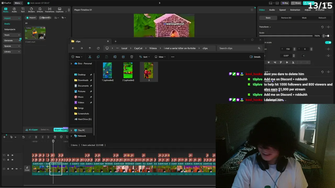Lock the top text track
The height and width of the screenshot is (188, 335).
pos(8,155)
